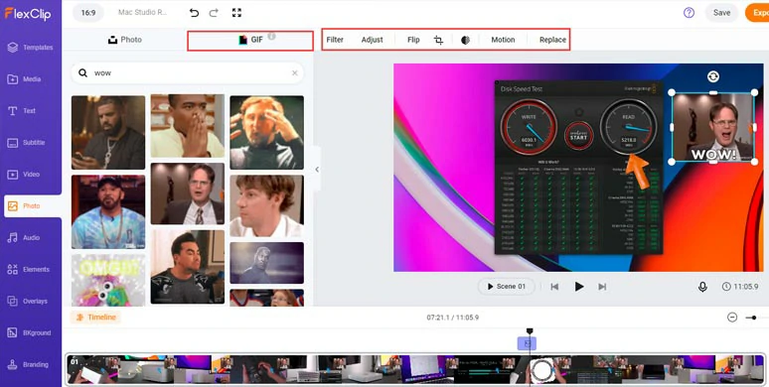Clear the wow search text
The image size is (769, 387).
tap(295, 73)
